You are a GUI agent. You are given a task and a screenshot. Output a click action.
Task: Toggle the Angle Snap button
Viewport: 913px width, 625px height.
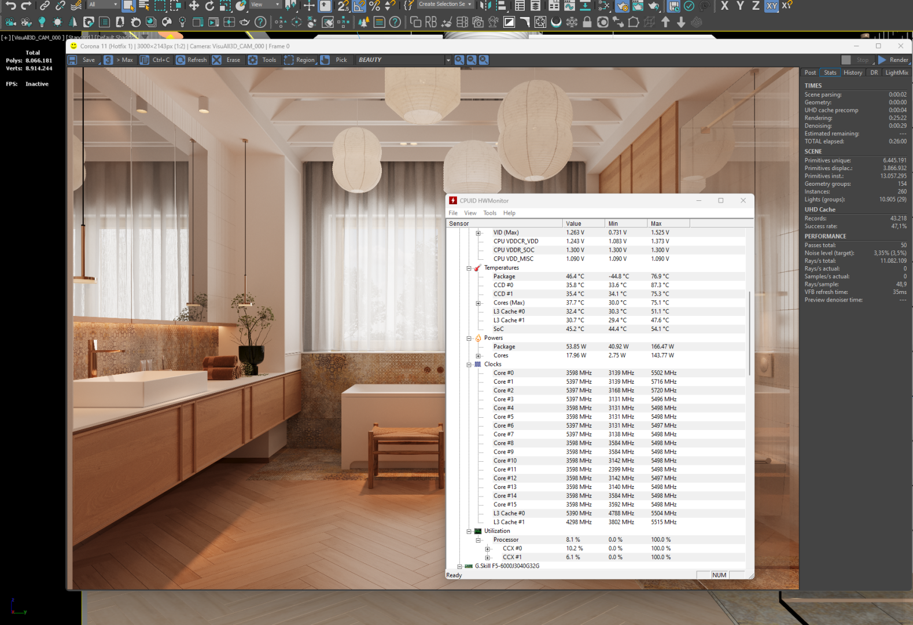[x=359, y=6]
